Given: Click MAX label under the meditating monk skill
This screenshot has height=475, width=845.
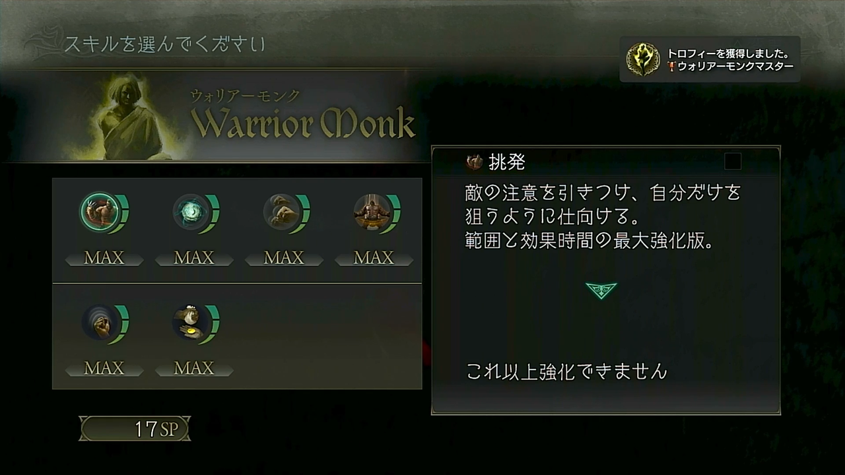Looking at the screenshot, I should tap(374, 258).
